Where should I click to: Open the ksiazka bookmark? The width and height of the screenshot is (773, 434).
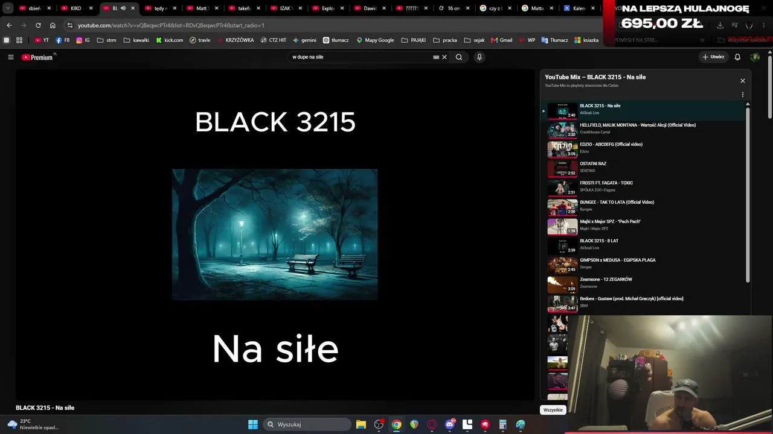[x=586, y=40]
